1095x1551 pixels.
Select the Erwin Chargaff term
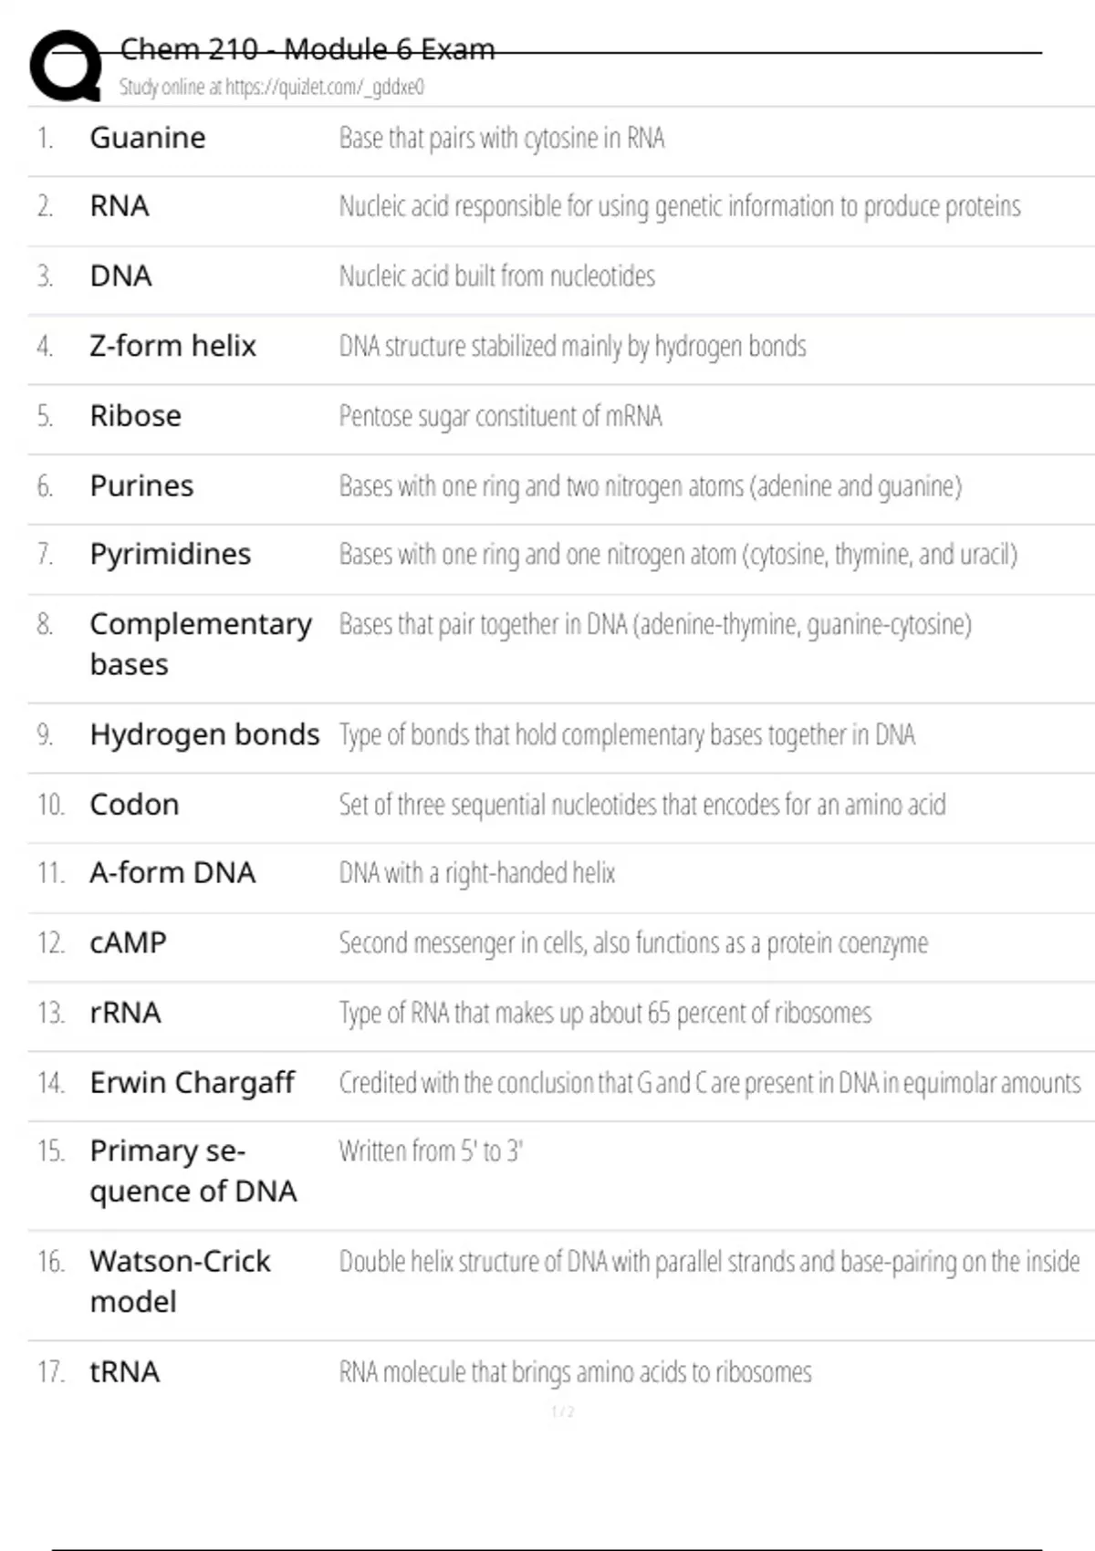pyautogui.click(x=192, y=1082)
